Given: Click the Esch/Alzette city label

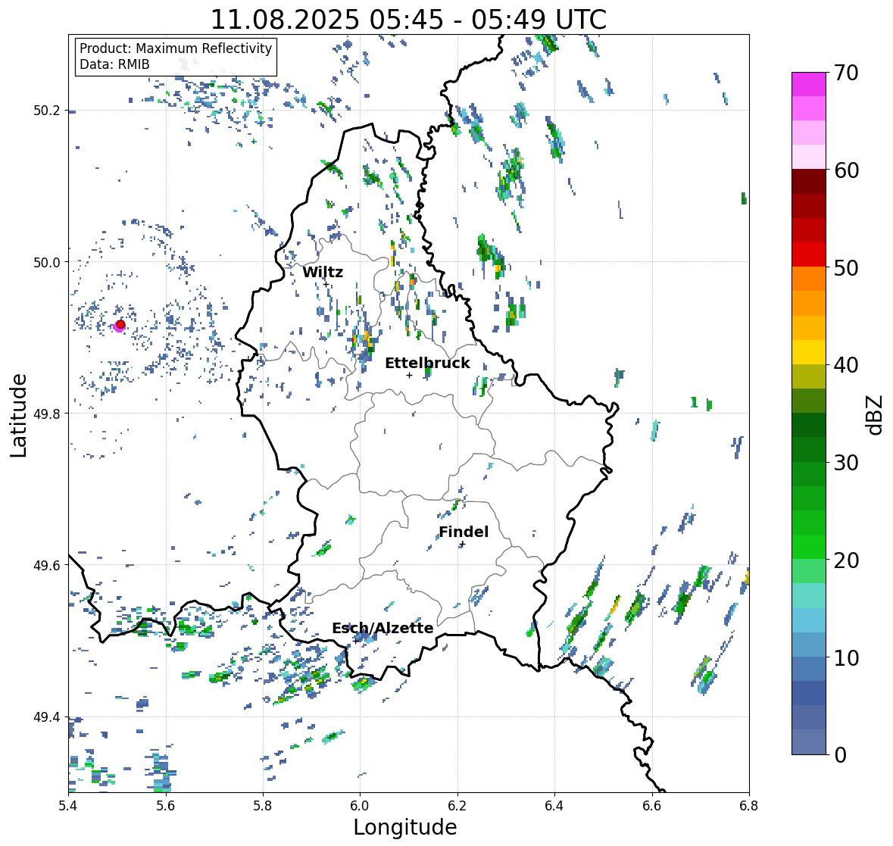Looking at the screenshot, I should [382, 628].
